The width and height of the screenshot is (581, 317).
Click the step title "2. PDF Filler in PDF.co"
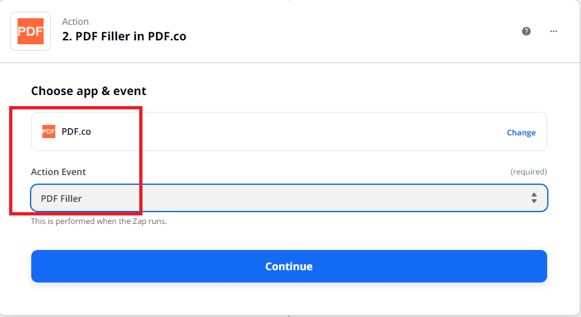pyautogui.click(x=124, y=36)
